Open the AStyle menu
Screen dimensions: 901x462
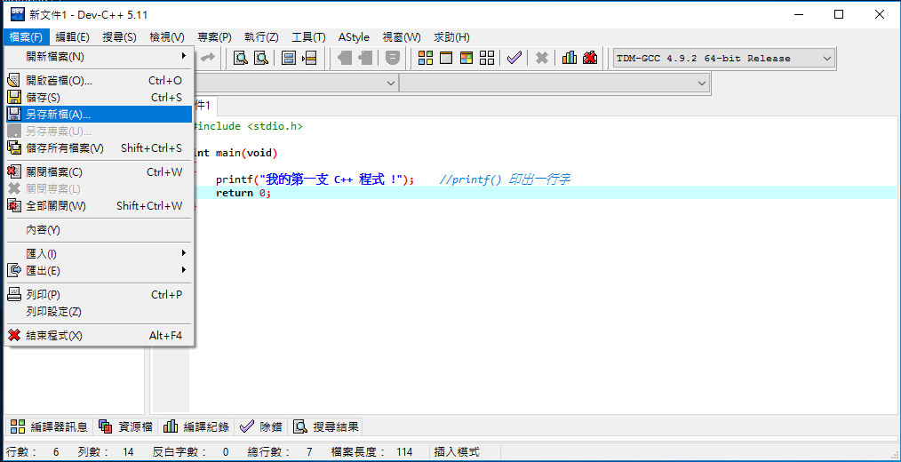click(354, 37)
